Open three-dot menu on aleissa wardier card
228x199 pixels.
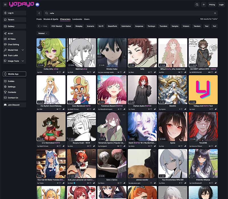pyautogui.click(x=154, y=152)
